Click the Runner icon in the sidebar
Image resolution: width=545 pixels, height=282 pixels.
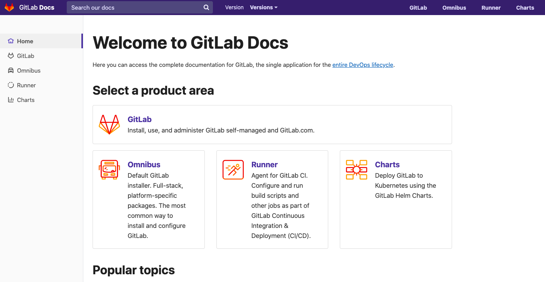click(10, 85)
